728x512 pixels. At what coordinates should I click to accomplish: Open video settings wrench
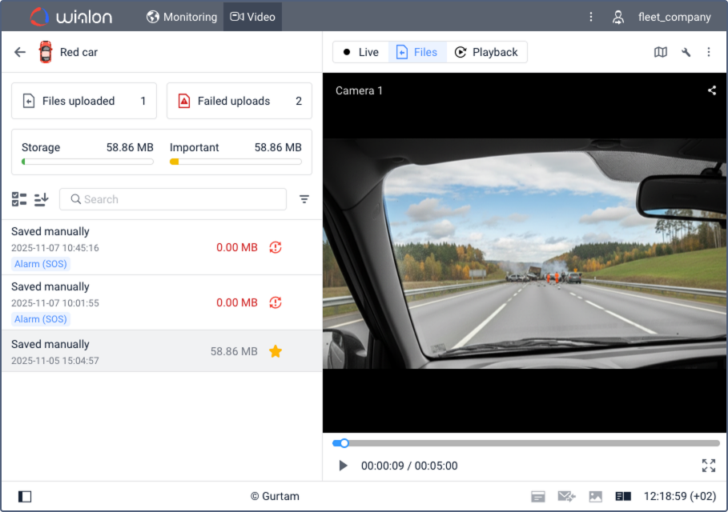click(x=686, y=52)
